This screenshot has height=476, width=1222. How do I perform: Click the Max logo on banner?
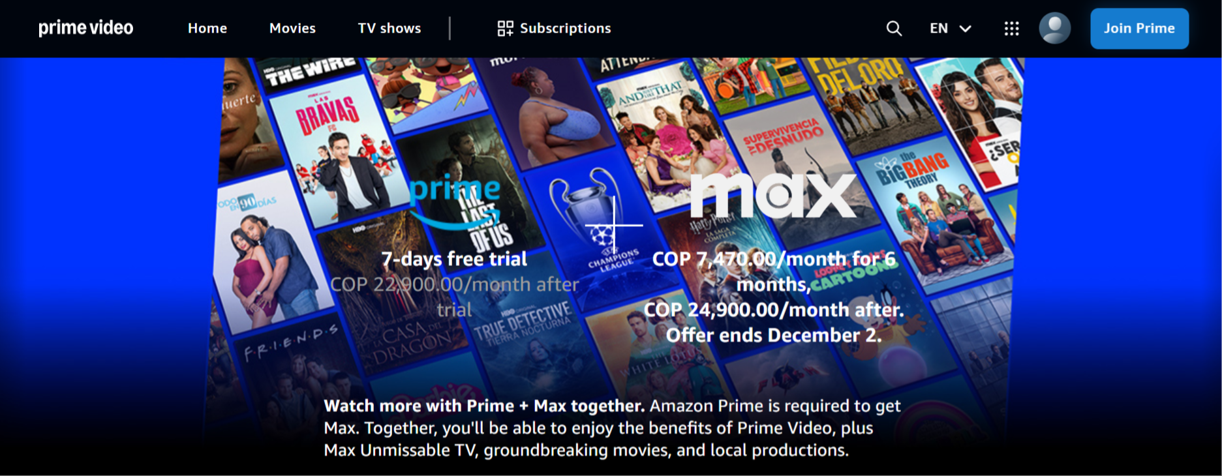[773, 196]
